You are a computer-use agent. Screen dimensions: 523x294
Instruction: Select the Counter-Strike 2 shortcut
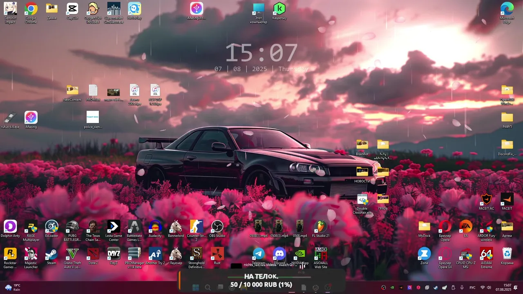(x=197, y=226)
